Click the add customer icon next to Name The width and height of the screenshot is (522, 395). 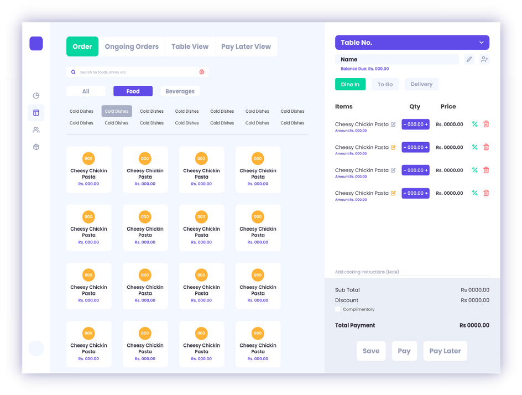(484, 59)
